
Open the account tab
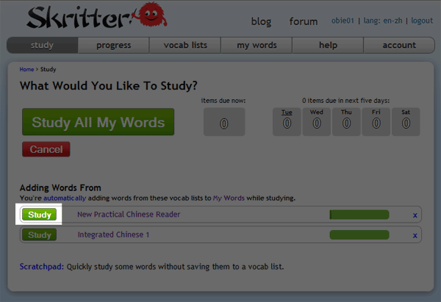coord(399,46)
